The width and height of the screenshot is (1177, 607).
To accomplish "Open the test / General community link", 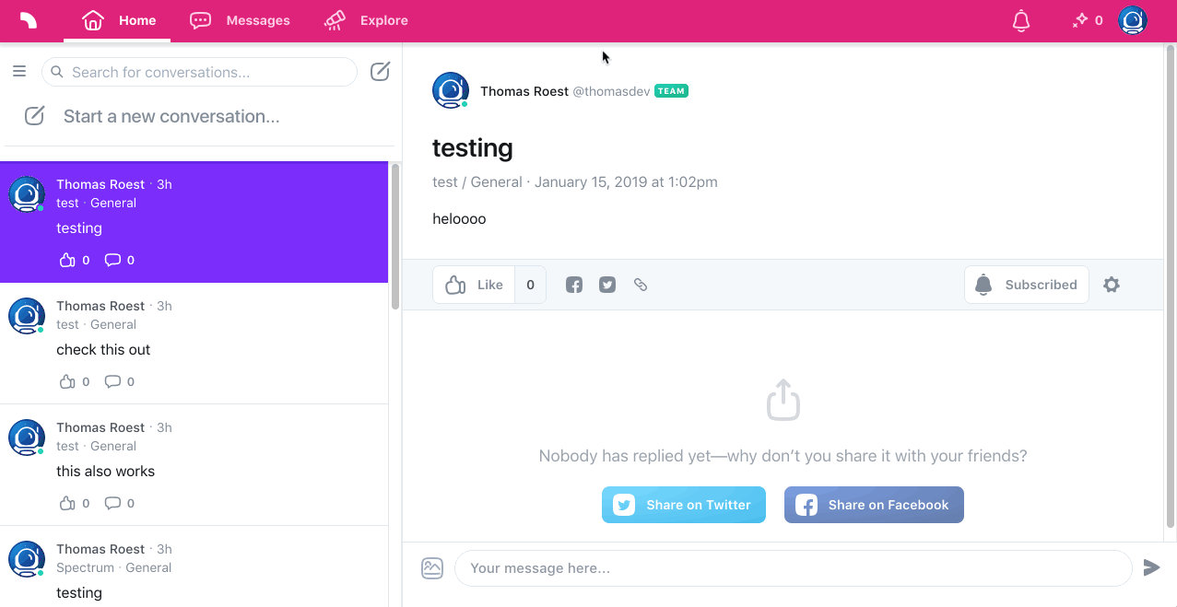I will 477,182.
